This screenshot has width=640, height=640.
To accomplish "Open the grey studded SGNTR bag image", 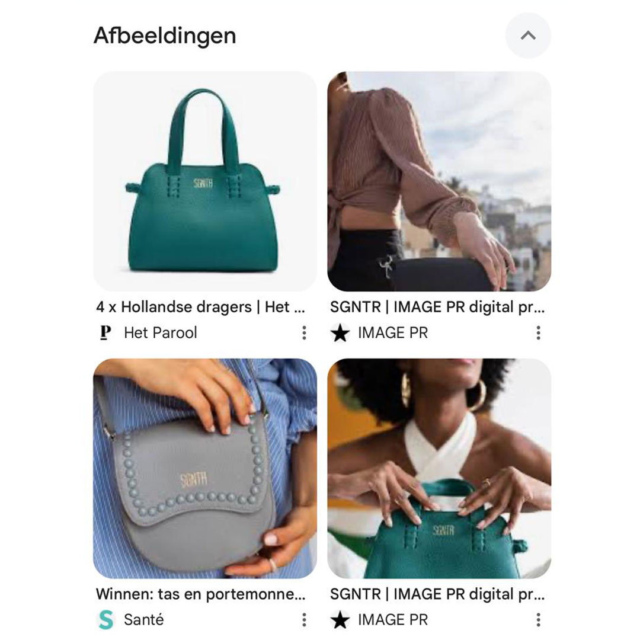I will tap(205, 468).
